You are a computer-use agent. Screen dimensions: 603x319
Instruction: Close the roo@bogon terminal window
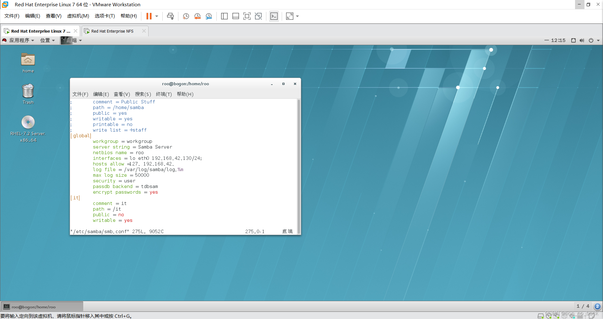click(x=295, y=84)
